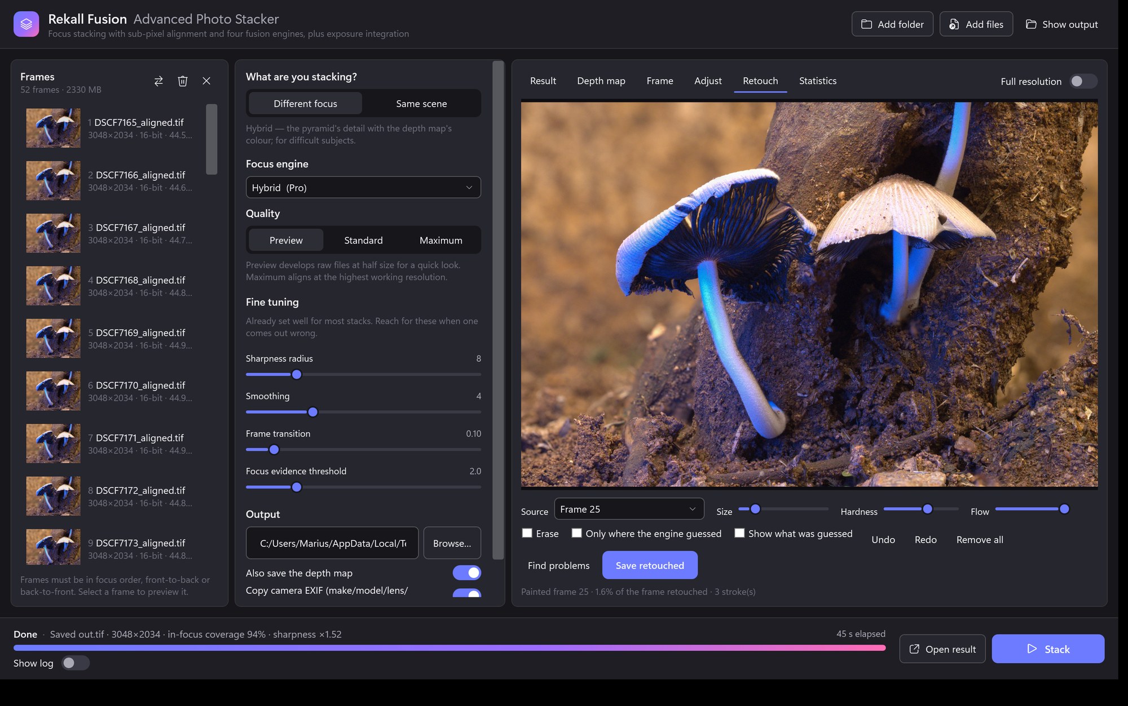Click Save retouched button

(650, 565)
